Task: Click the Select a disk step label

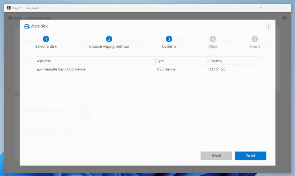Action: click(x=46, y=46)
